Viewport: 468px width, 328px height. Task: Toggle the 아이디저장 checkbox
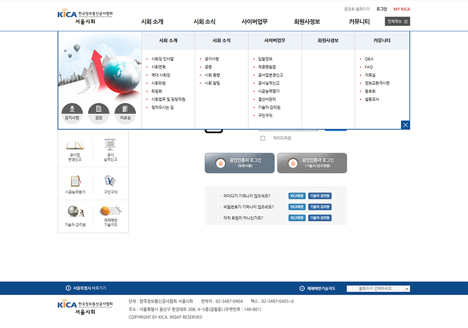pos(263,138)
